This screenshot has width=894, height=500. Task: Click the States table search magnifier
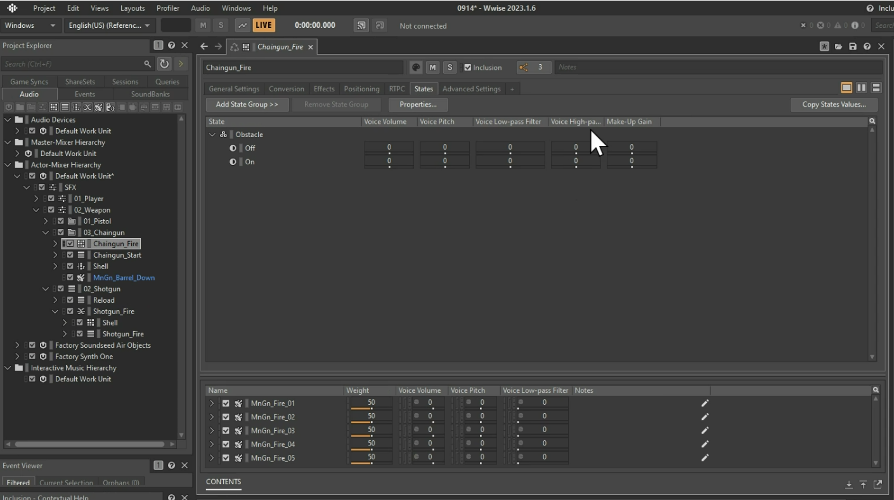point(872,121)
